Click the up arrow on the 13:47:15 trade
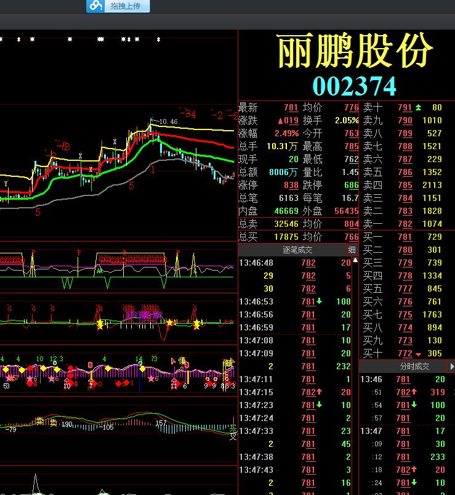This screenshot has width=455, height=495. click(319, 391)
